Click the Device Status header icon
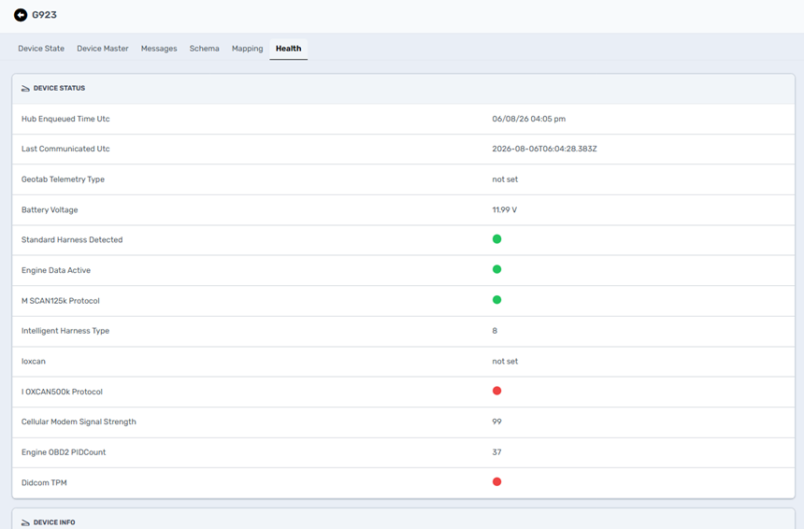This screenshot has width=804, height=529. coord(25,89)
